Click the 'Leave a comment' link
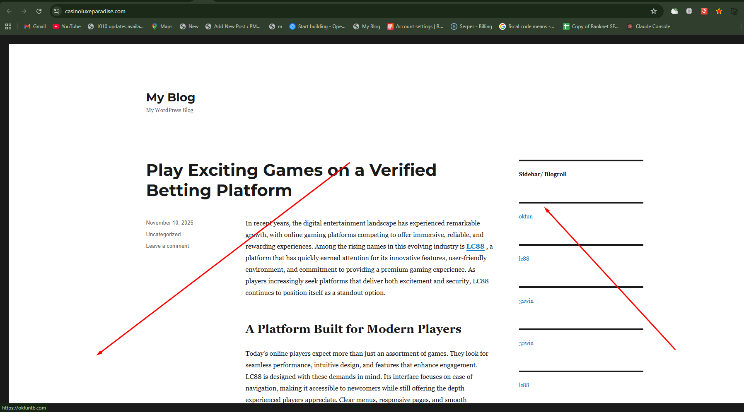 pyautogui.click(x=167, y=246)
